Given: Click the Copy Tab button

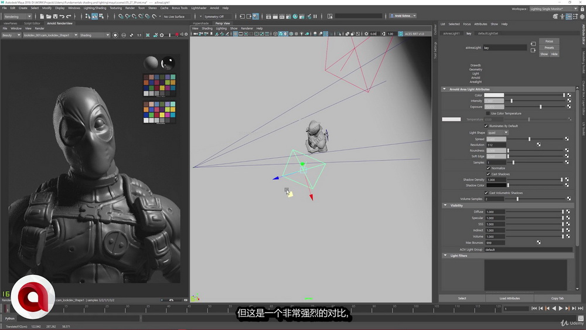Looking at the screenshot, I should (557, 298).
